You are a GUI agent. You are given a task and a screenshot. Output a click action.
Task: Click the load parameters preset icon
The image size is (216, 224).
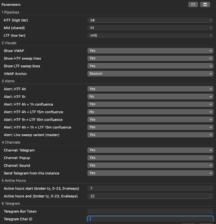[x=193, y=5]
